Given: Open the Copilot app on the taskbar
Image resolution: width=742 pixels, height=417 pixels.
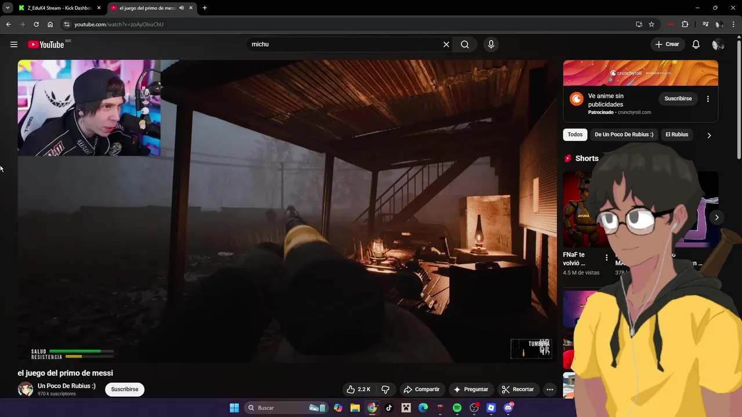Looking at the screenshot, I should point(338,408).
